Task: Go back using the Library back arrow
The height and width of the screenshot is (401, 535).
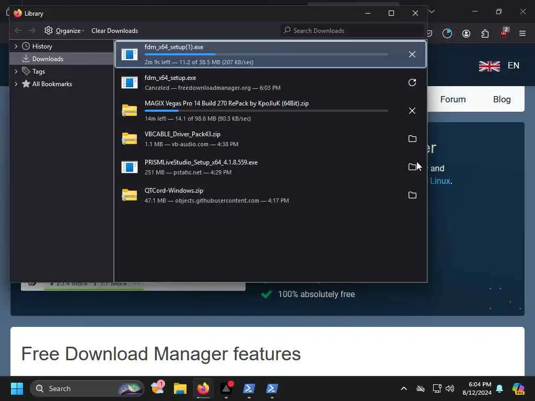Action: pos(18,31)
